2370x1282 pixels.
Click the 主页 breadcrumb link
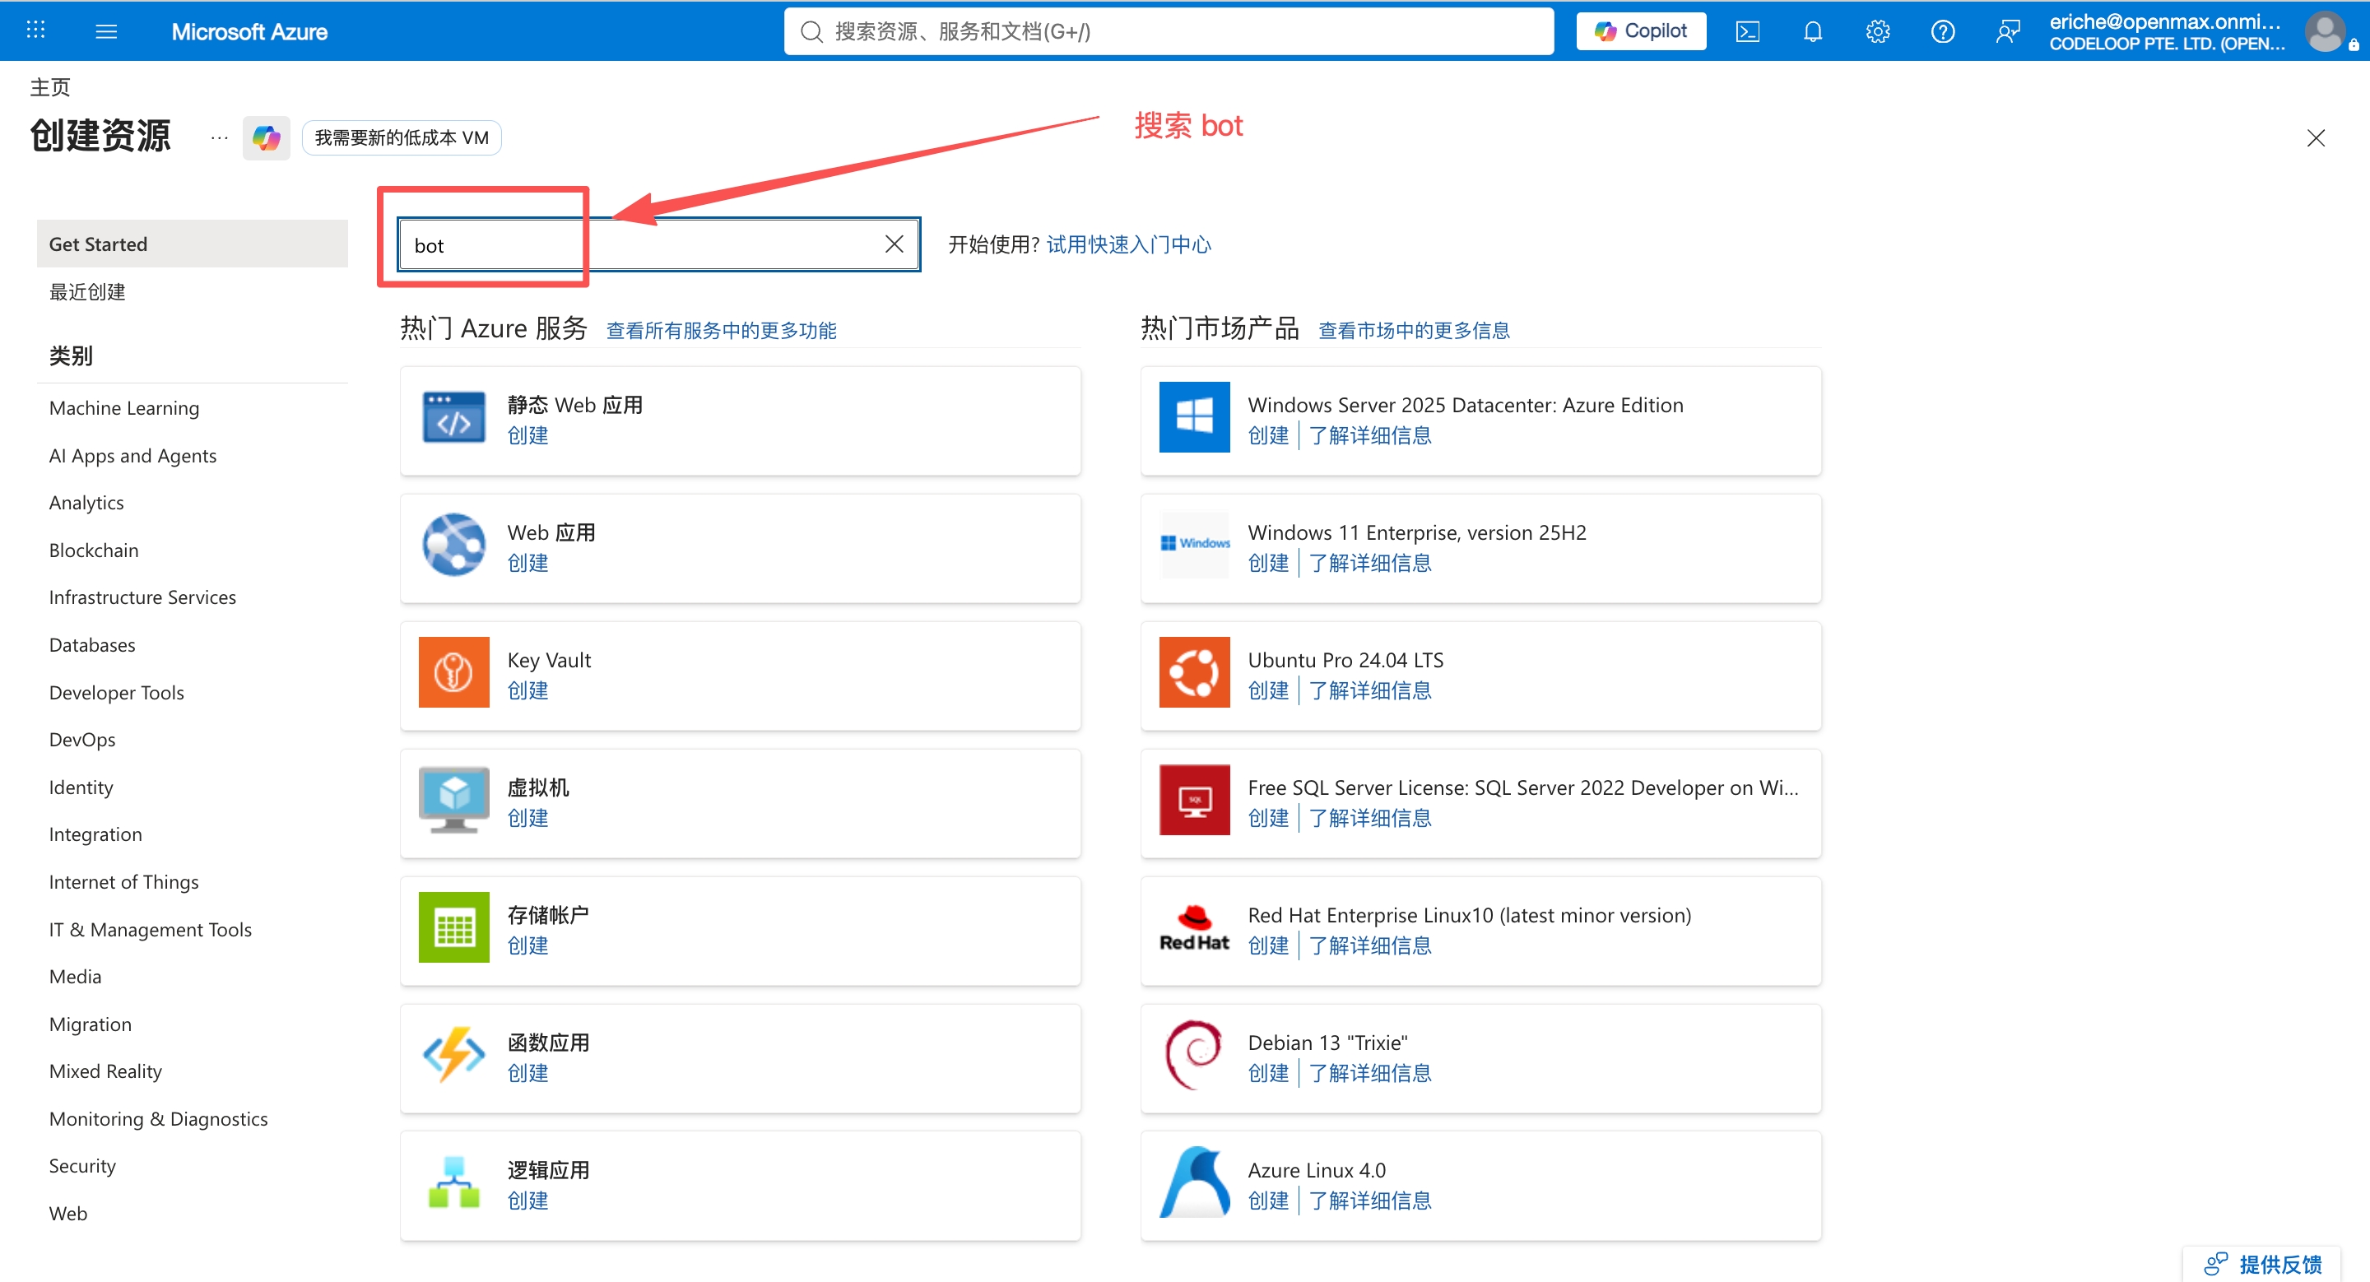(49, 87)
